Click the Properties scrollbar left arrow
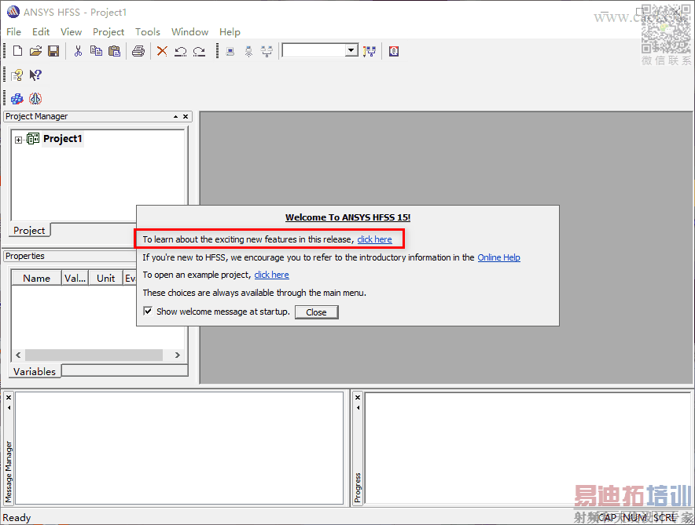 [18, 355]
